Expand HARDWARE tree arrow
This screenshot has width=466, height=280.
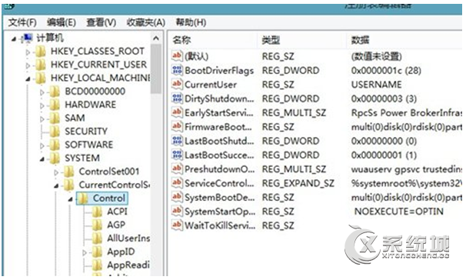(42, 106)
